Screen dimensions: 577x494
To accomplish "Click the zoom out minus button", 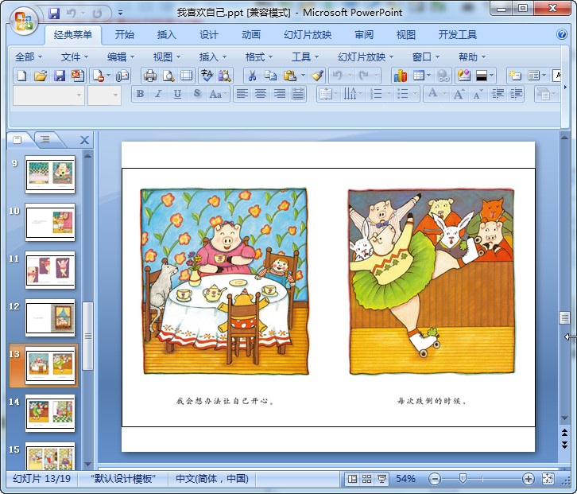I will pos(435,479).
